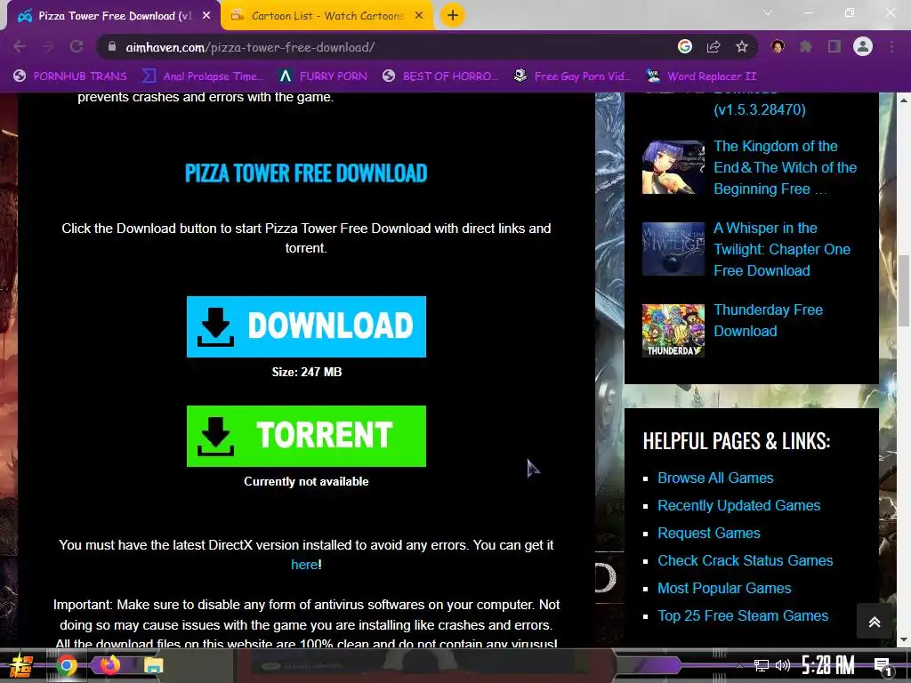911x683 pixels.
Task: Launch Firefox from the taskbar
Action: pos(109,664)
